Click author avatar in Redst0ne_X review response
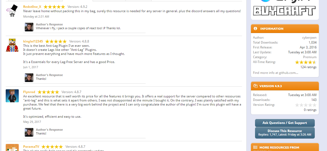The height and width of the screenshot is (151, 327). (x=29, y=27)
